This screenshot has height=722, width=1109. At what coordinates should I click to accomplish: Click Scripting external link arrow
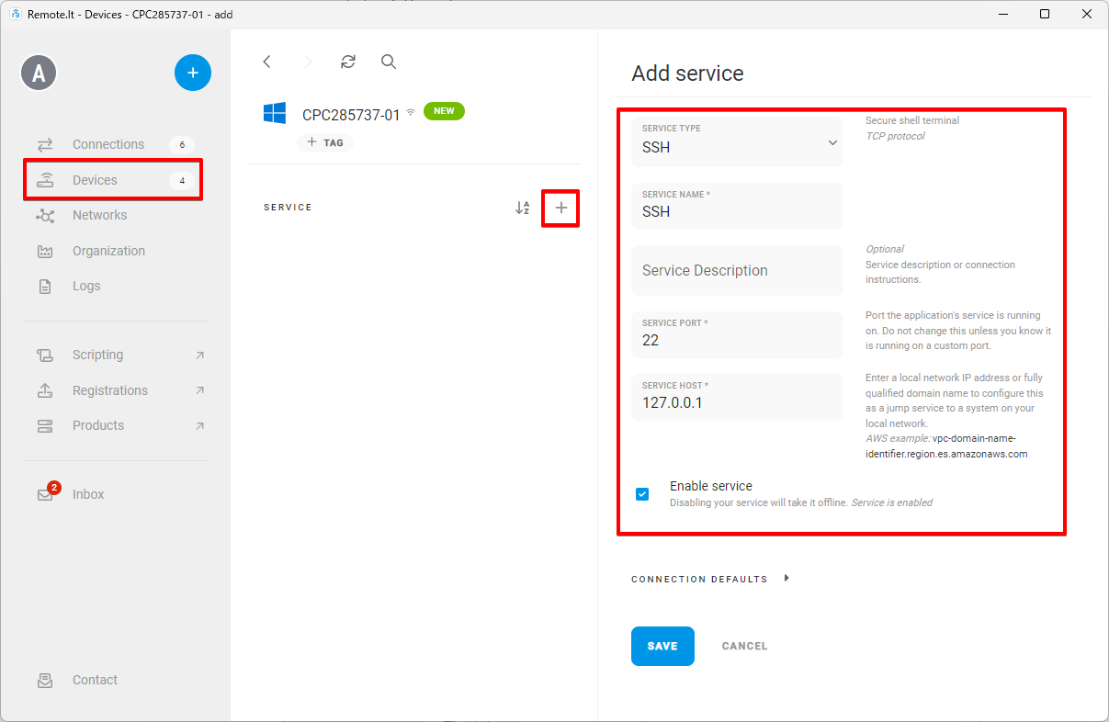click(200, 355)
